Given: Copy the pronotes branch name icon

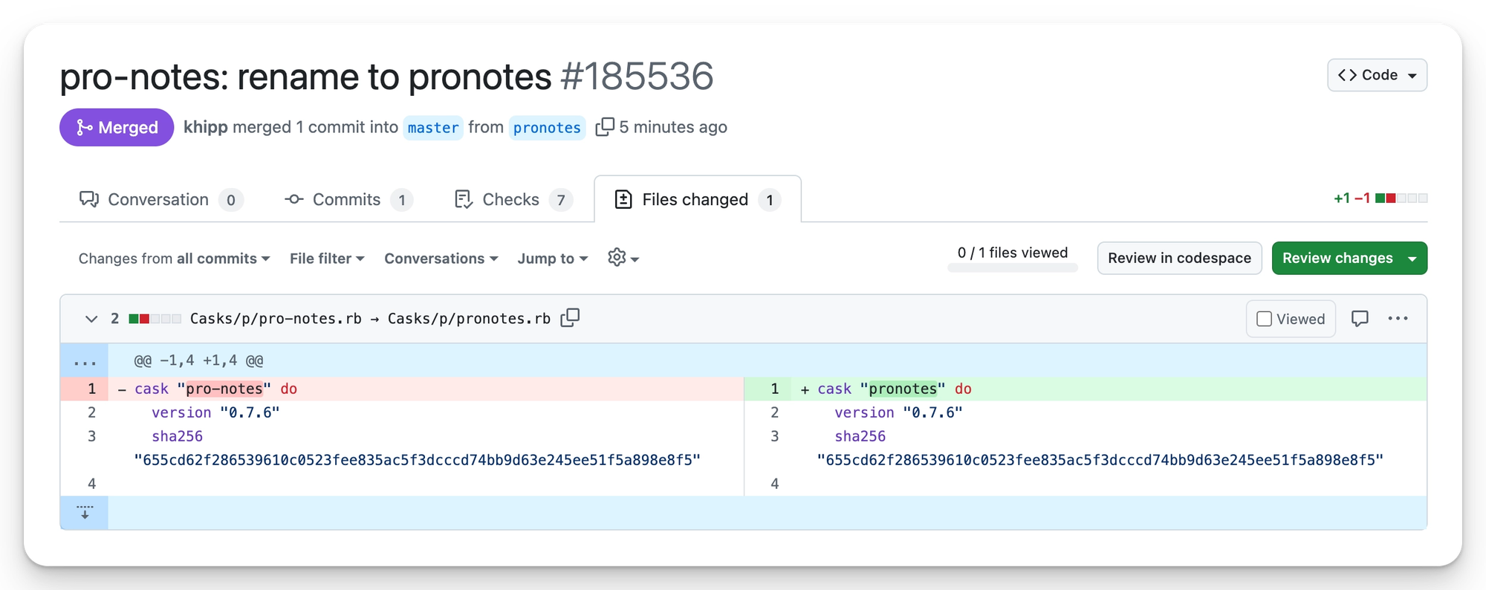Looking at the screenshot, I should [x=605, y=127].
